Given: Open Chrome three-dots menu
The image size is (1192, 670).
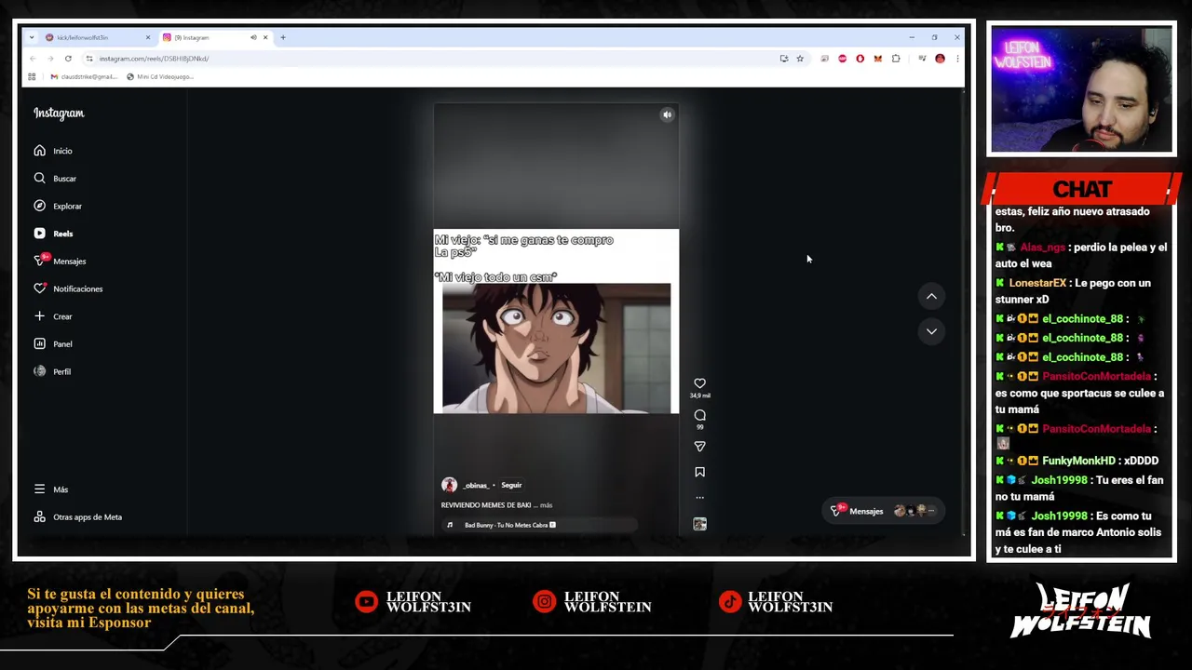Looking at the screenshot, I should pos(956,59).
